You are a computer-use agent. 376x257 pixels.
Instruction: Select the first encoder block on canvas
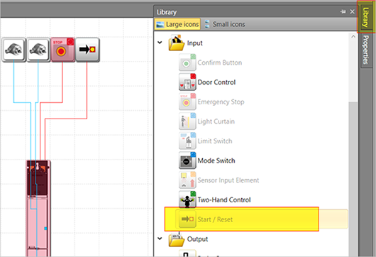coord(13,50)
